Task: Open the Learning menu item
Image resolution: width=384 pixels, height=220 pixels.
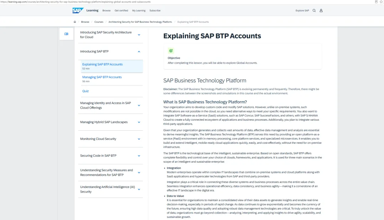Action: click(x=92, y=11)
